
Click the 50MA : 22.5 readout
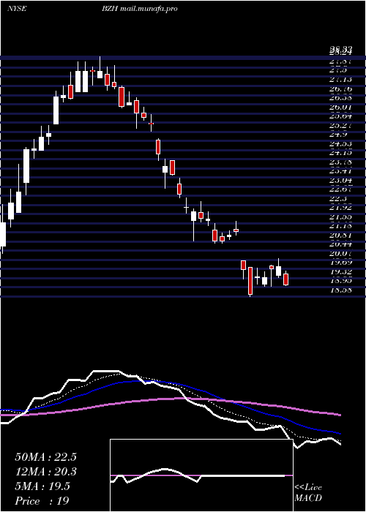click(45, 457)
